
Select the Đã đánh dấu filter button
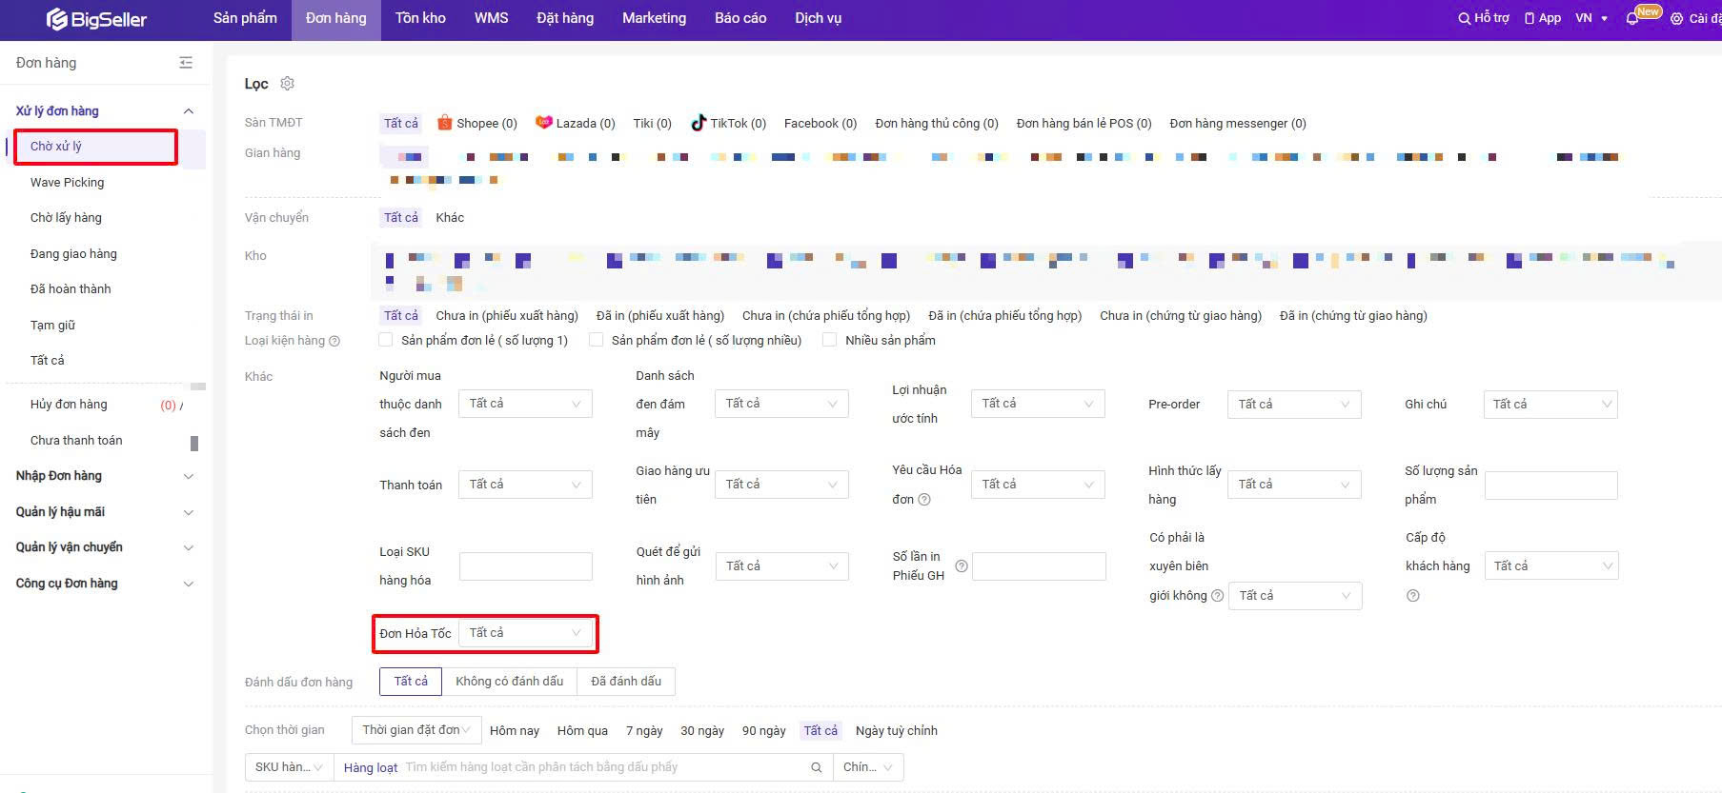click(626, 682)
